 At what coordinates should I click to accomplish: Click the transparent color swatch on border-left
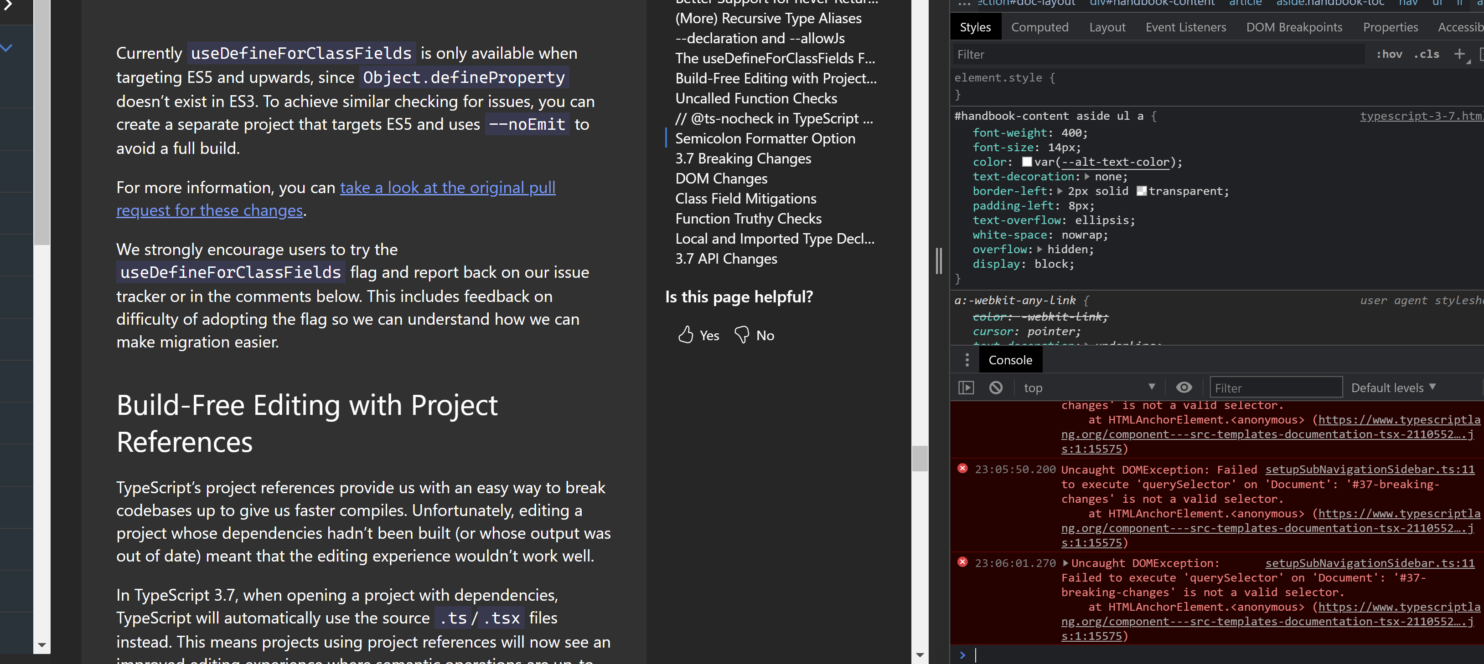1142,190
